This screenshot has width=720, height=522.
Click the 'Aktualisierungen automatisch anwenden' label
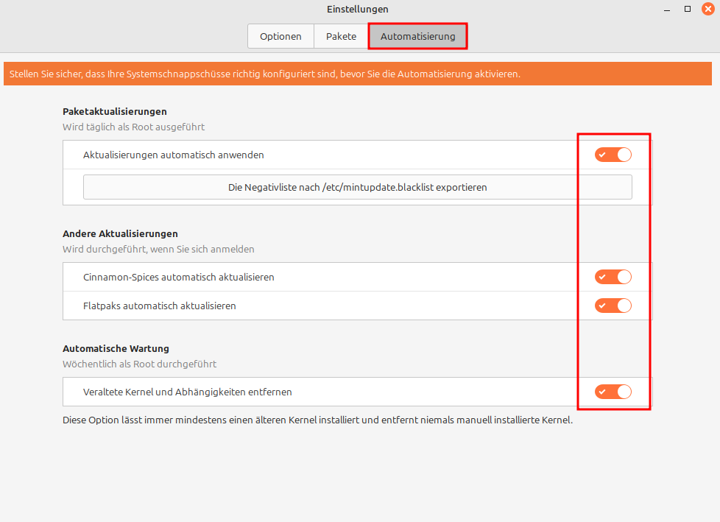click(174, 155)
